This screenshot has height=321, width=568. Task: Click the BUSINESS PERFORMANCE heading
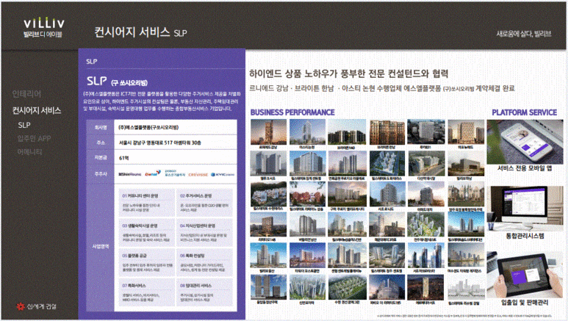tap(292, 112)
